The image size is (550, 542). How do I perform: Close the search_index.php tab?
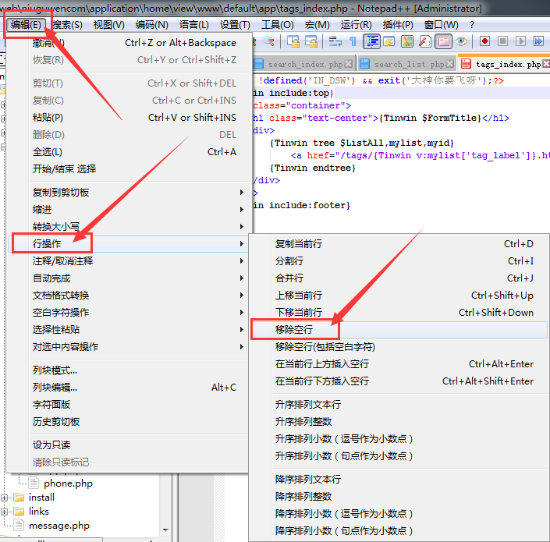point(348,63)
